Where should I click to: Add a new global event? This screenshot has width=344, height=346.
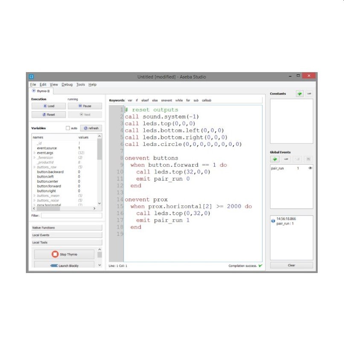click(276, 159)
